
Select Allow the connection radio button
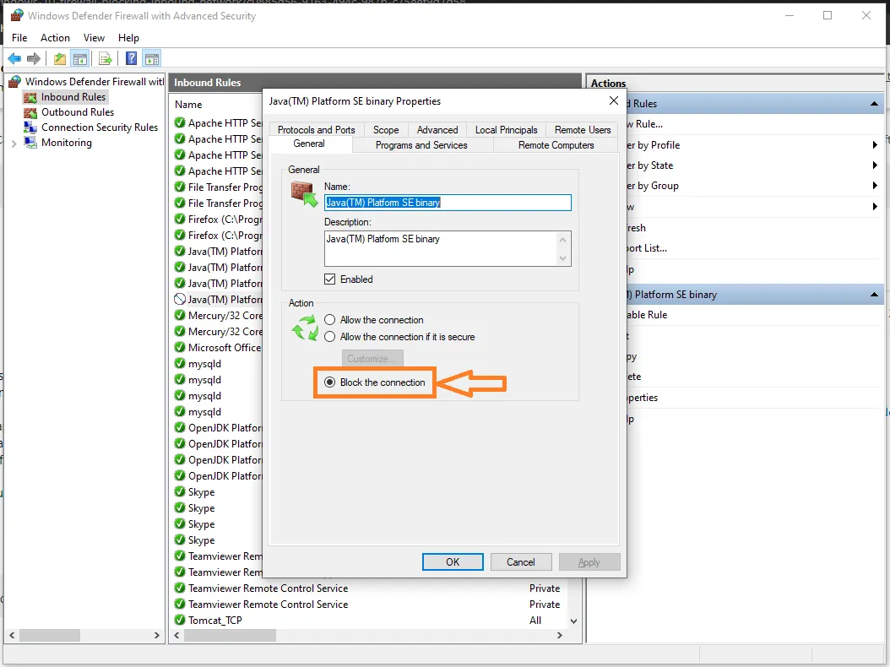coord(330,320)
